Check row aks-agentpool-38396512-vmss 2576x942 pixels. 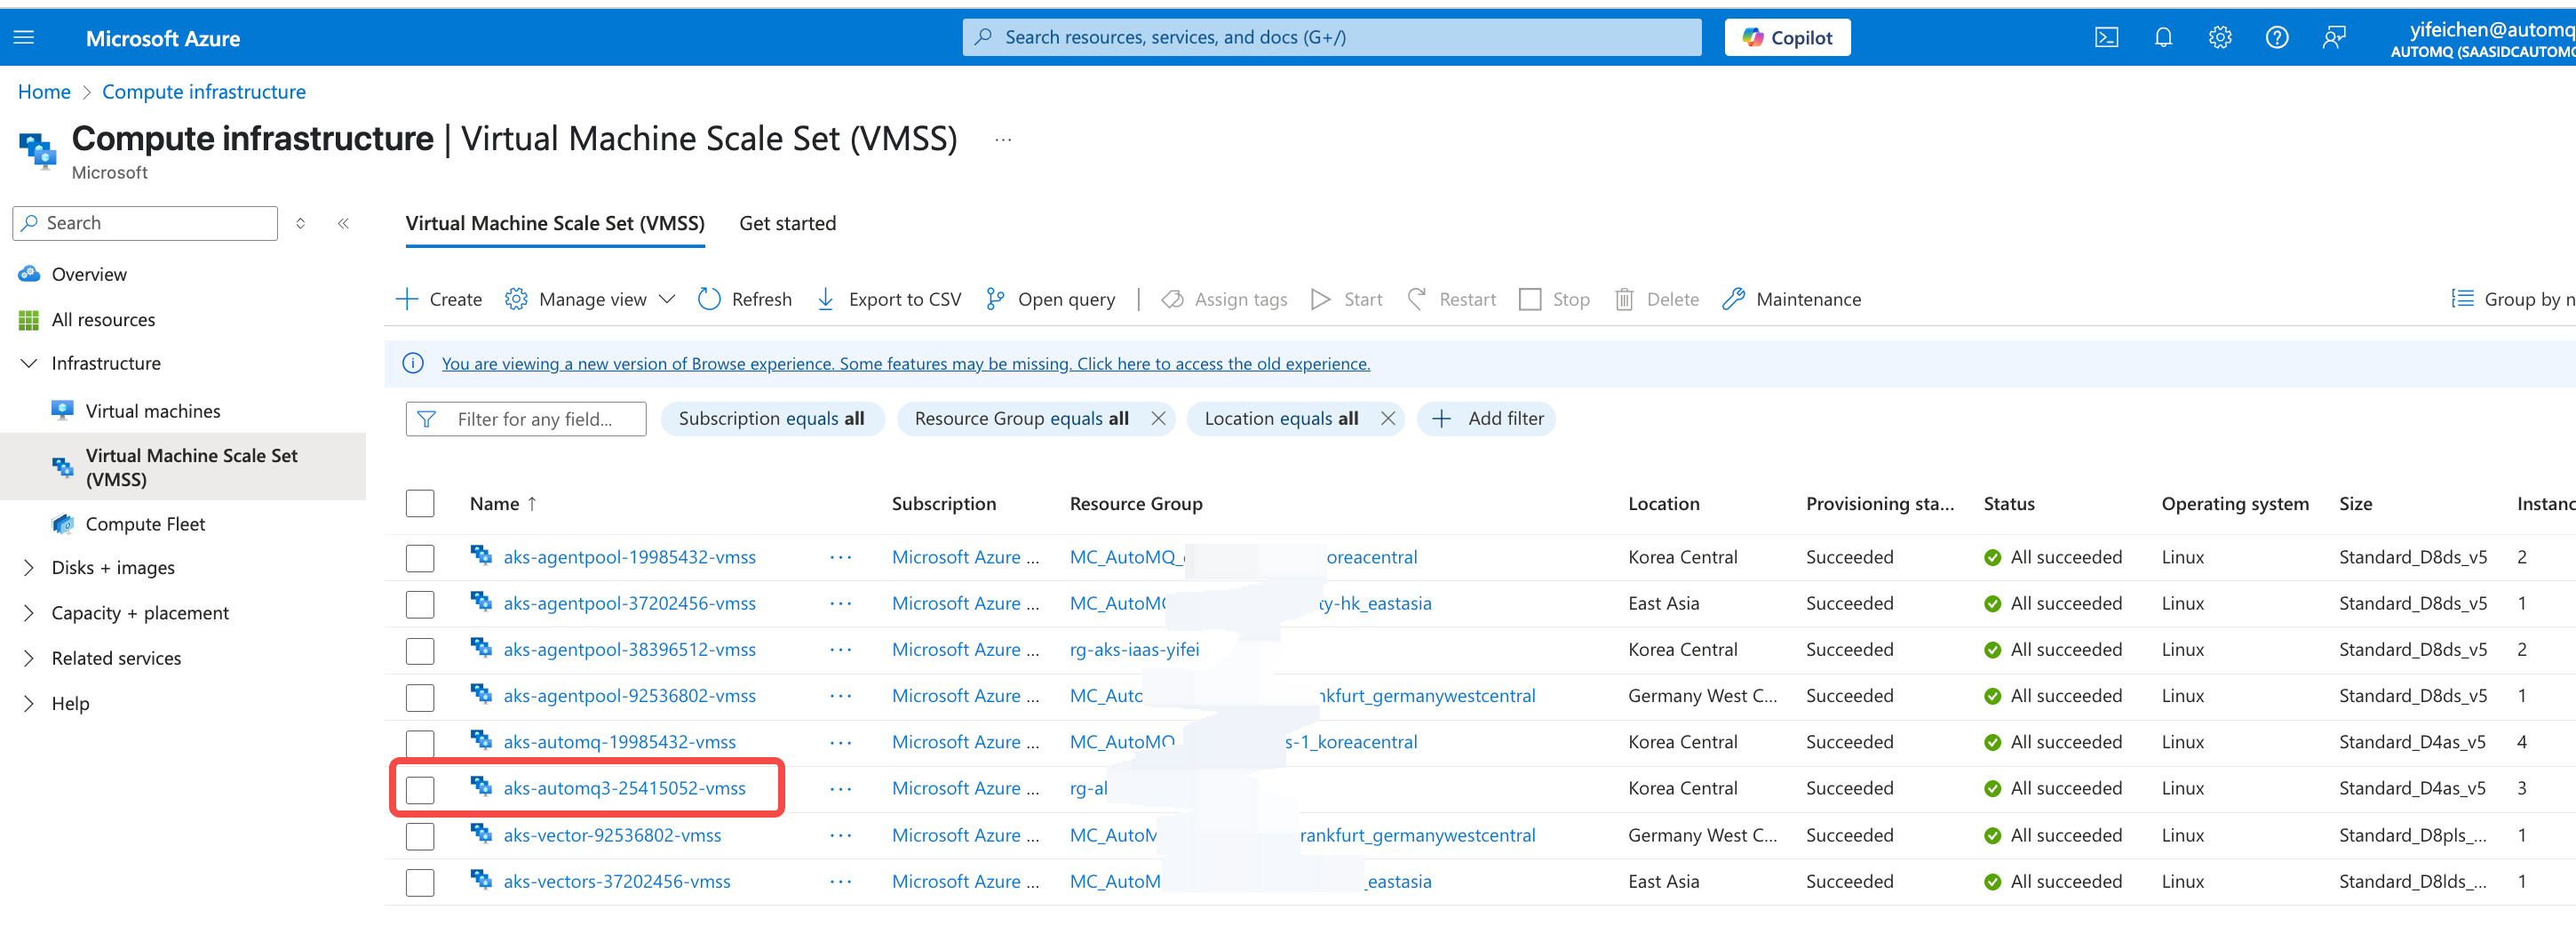click(x=420, y=650)
